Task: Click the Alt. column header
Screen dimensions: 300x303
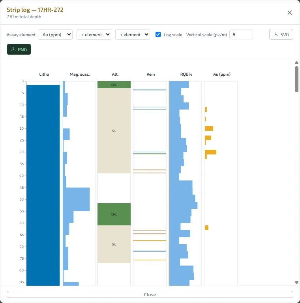Action: (115, 74)
